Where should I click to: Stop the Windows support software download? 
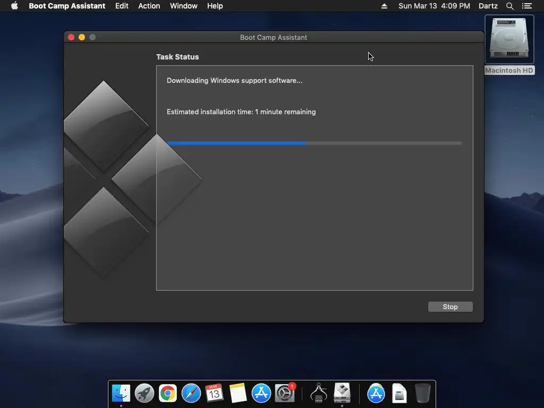point(450,307)
